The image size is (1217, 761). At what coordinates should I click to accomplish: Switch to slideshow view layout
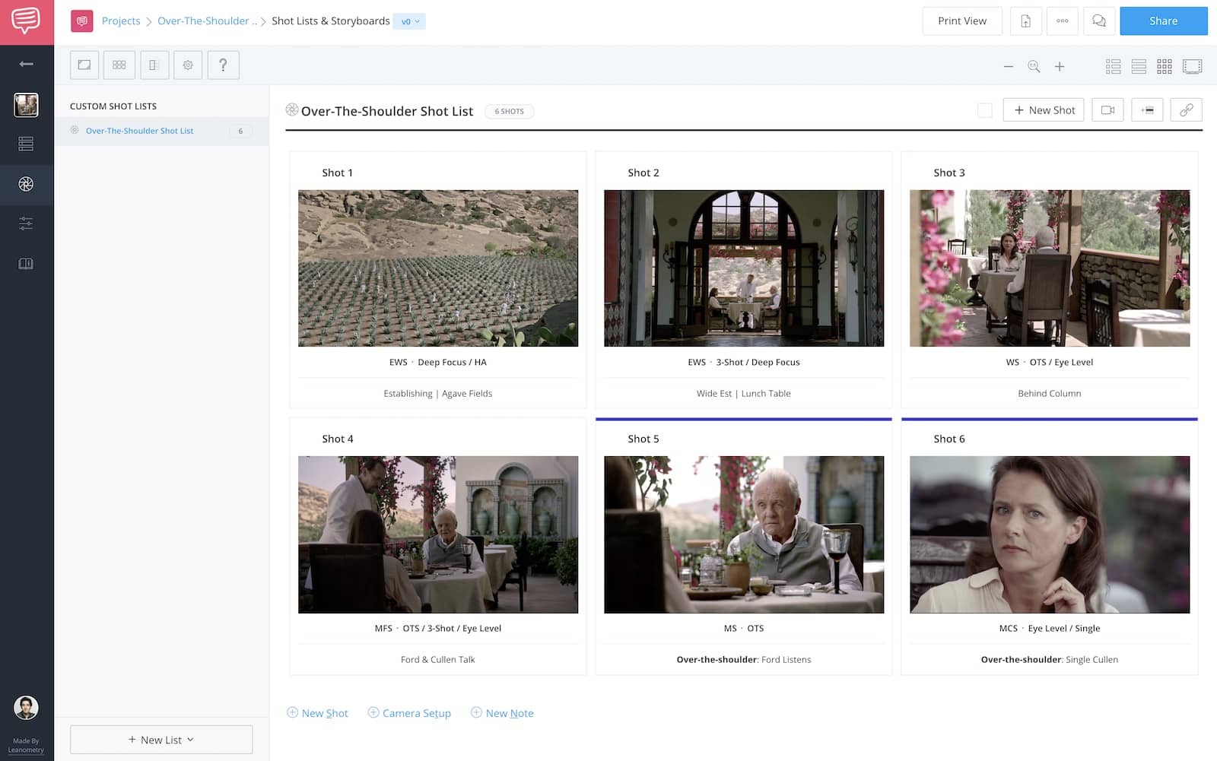pos(1192,67)
